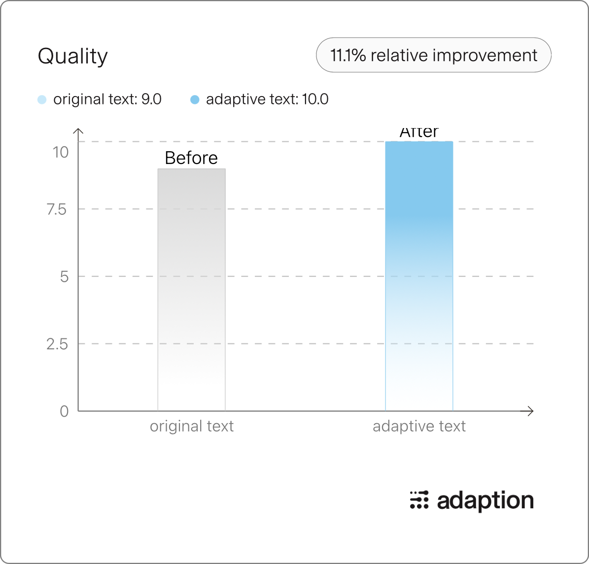
Task: Click the 11.1% relative improvement badge
Action: point(433,55)
